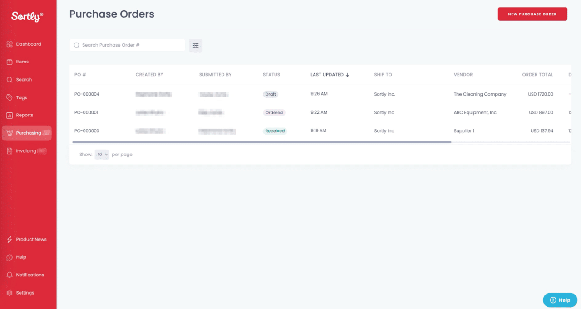The width and height of the screenshot is (581, 309).
Task: Click the NEW PURCHASE ORDER button
Action: tap(532, 14)
